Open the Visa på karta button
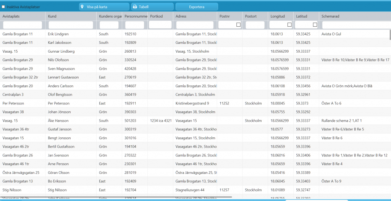This screenshot has height=201, width=391. (104, 7)
